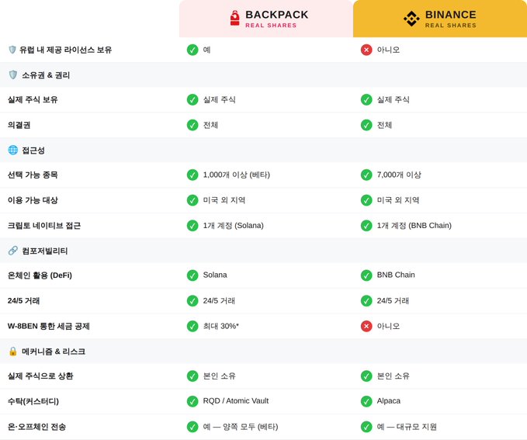Select the BACKPACK Real Shares column header

pos(266,19)
